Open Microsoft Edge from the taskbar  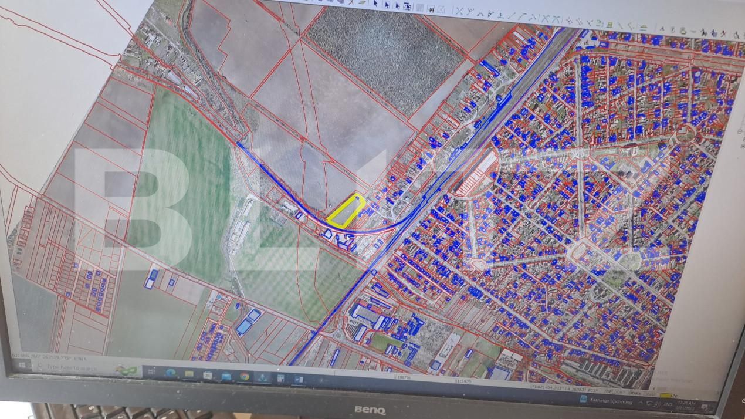pos(171,373)
